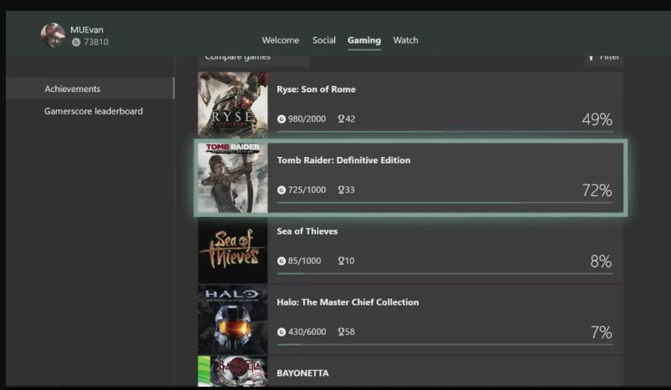Viewport: 671px width, 390px height.
Task: Click the 430/6000 gamerscore value
Action: 307,332
